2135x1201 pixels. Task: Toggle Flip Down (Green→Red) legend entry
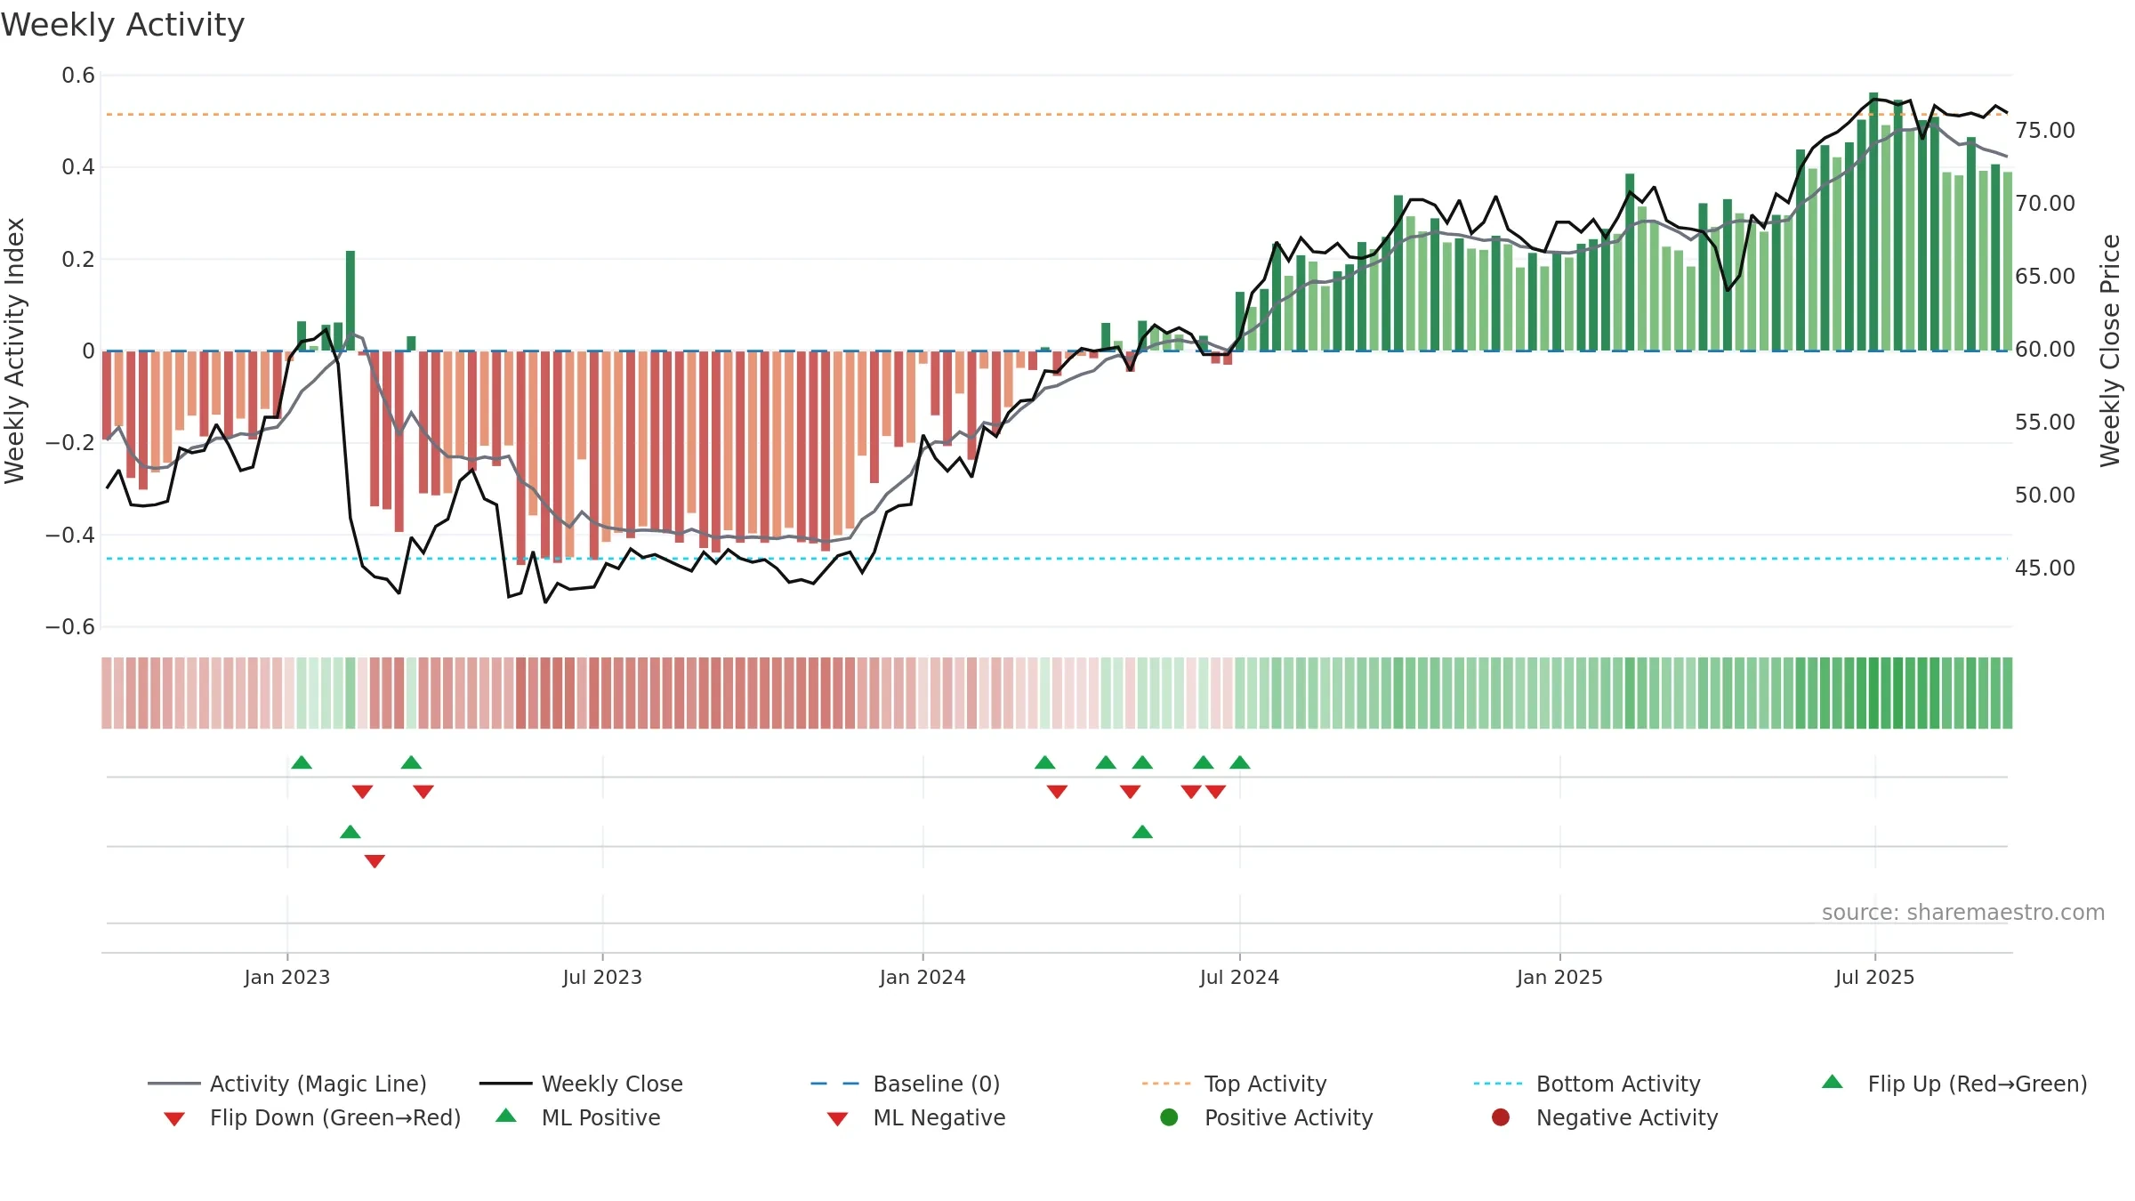312,1117
